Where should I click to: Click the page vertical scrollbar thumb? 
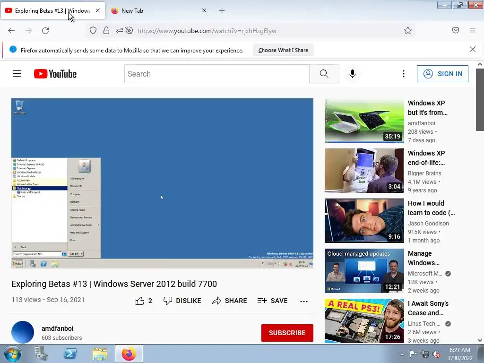point(480,100)
